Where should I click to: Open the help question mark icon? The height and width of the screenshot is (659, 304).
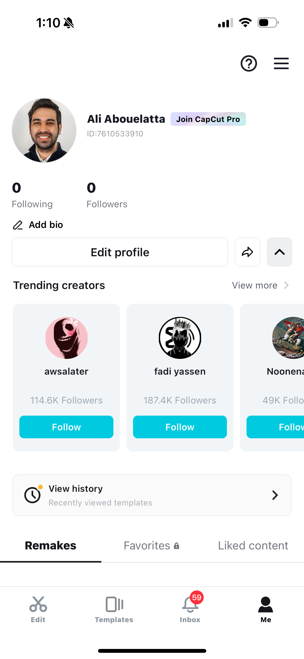(x=248, y=63)
